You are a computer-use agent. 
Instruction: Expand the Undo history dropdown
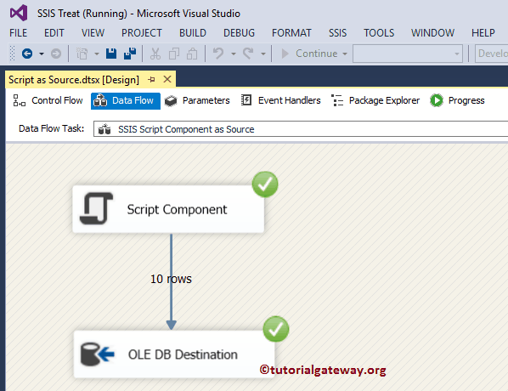[x=234, y=54]
